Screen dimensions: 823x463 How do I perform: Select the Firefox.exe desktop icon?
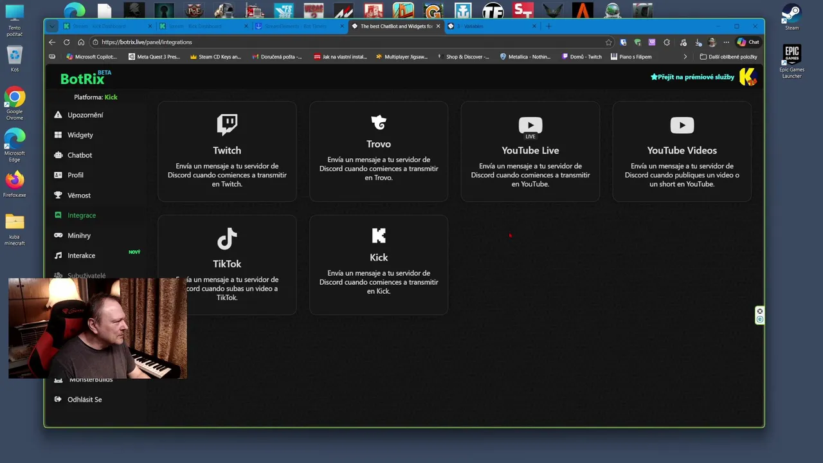pyautogui.click(x=14, y=184)
